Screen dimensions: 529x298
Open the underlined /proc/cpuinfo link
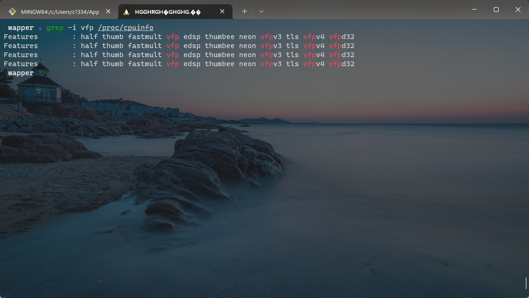tap(125, 27)
